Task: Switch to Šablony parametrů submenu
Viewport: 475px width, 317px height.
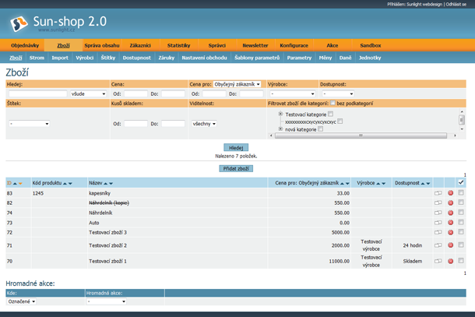Action: tap(257, 58)
